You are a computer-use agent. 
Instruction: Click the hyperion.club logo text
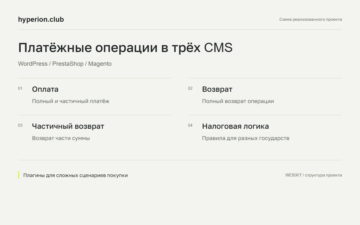(x=41, y=19)
